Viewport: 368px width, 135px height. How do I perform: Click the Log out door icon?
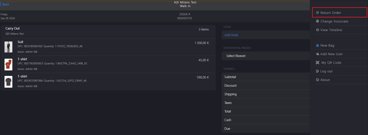pyautogui.click(x=318, y=71)
